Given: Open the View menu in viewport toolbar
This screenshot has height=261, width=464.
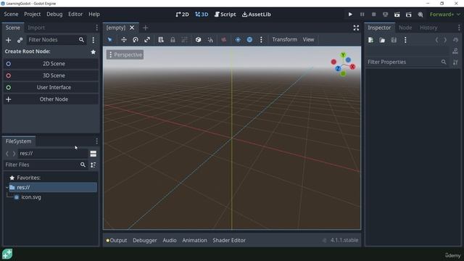Looking at the screenshot, I should [x=308, y=40].
